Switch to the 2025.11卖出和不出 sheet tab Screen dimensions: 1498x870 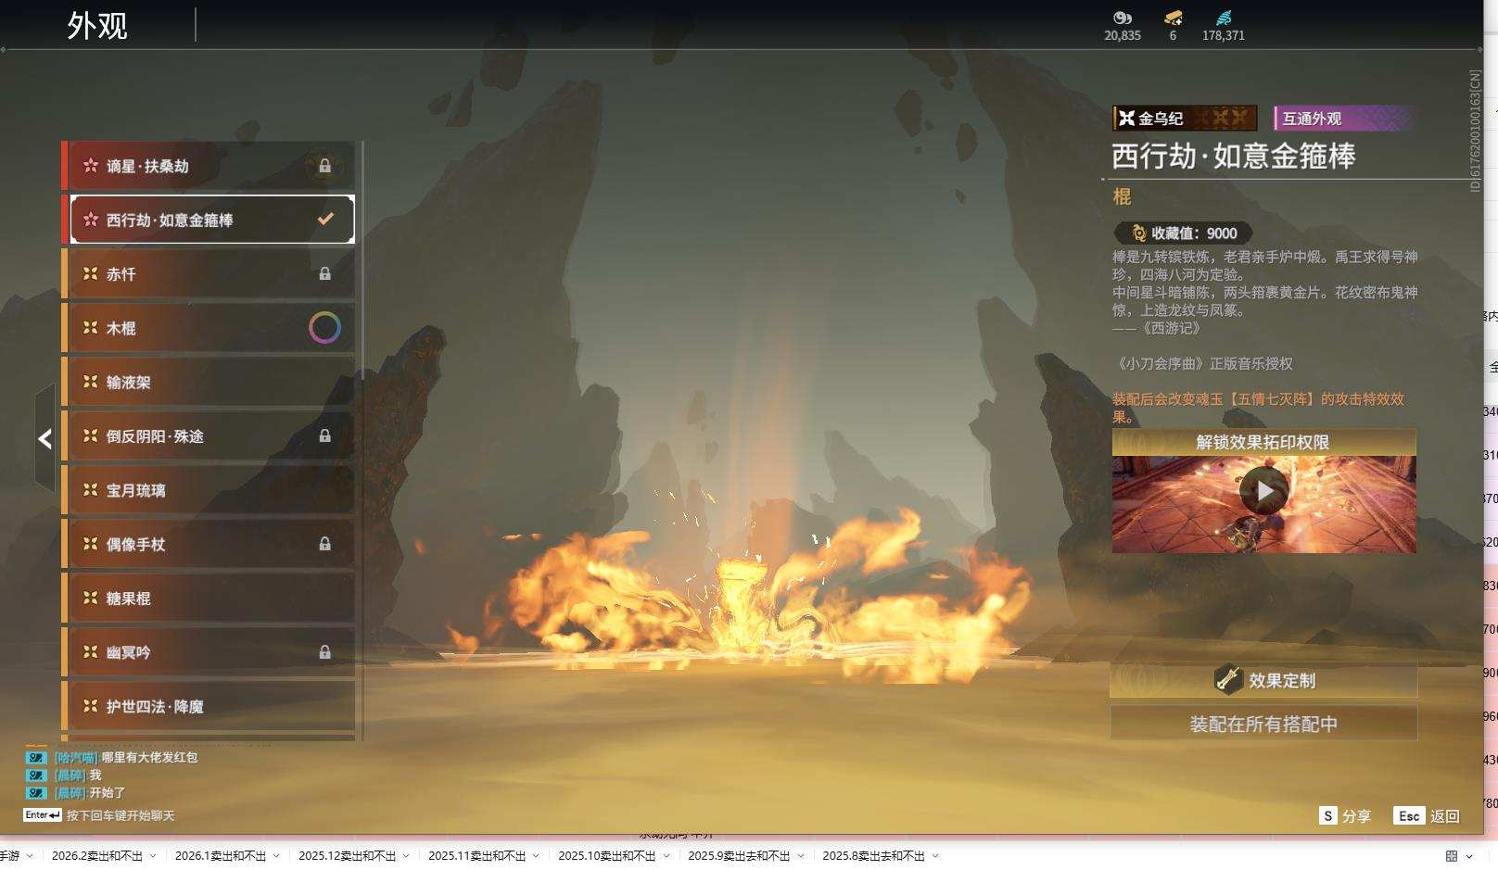point(477,856)
